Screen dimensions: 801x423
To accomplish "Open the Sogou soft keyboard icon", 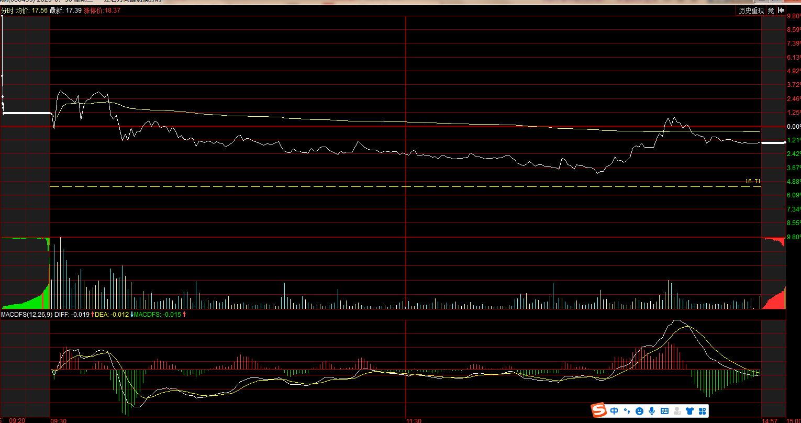I will [664, 411].
